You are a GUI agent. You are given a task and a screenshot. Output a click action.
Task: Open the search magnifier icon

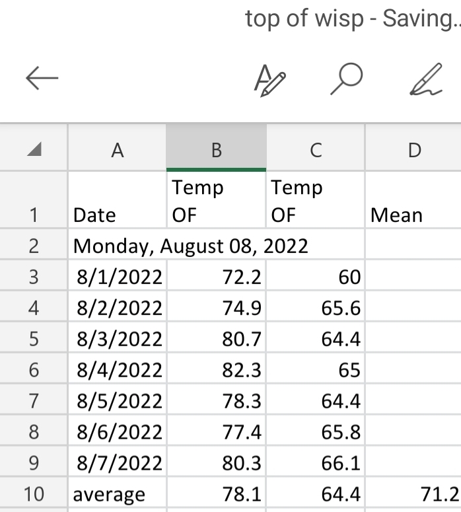coord(347,79)
